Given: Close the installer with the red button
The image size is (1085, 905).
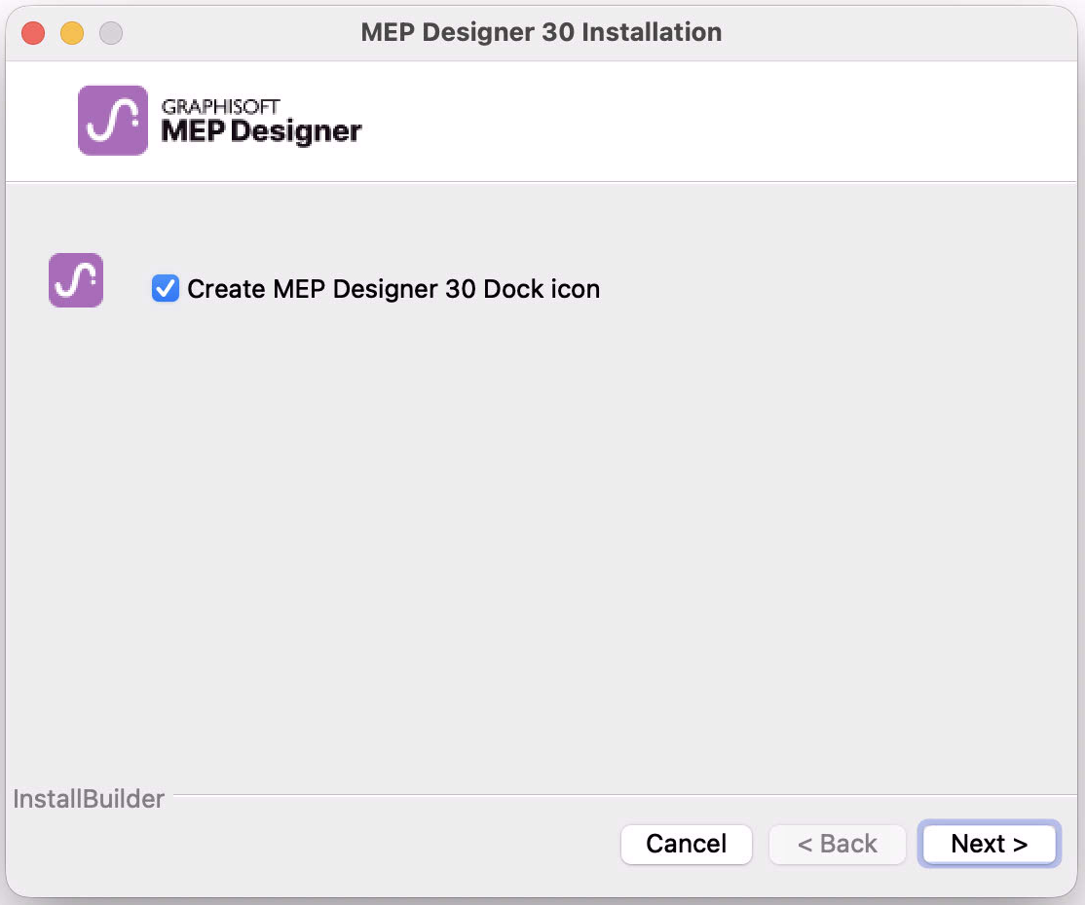Looking at the screenshot, I should pos(33,32).
